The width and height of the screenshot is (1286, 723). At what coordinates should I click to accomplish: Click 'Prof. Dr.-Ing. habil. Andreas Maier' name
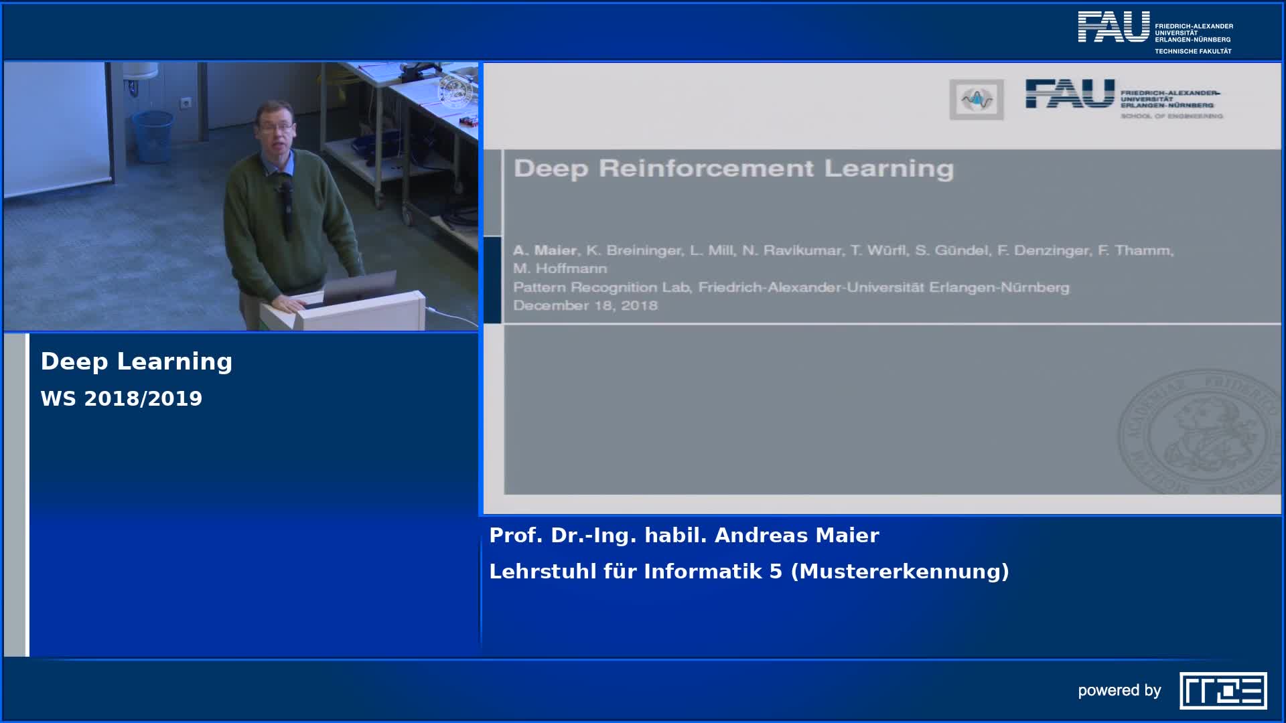pyautogui.click(x=684, y=536)
